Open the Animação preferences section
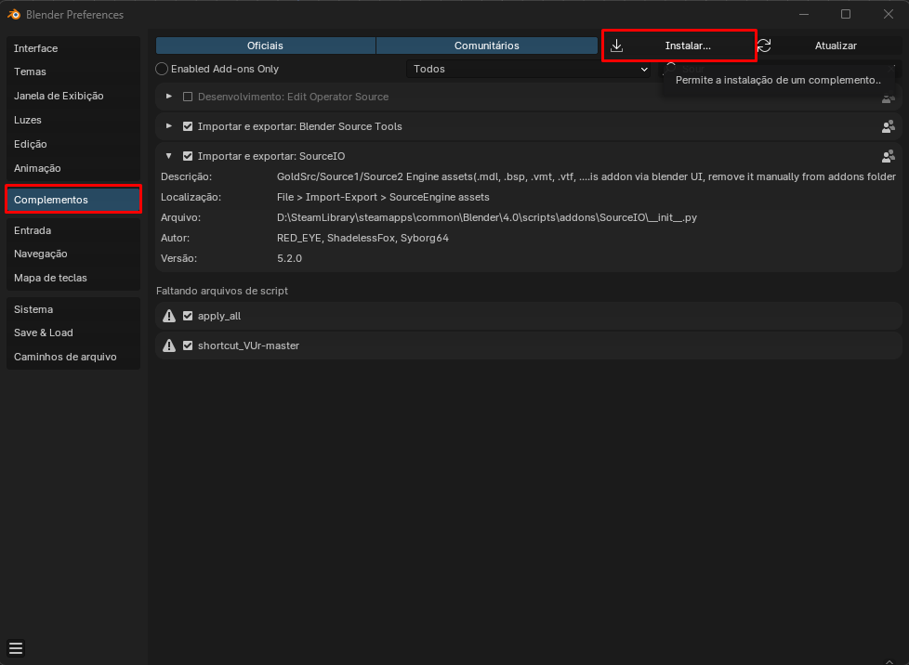 (x=73, y=168)
